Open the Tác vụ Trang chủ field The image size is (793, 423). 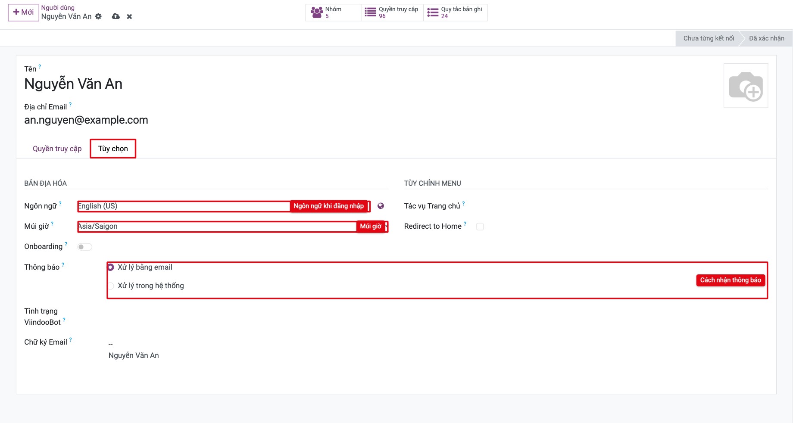click(x=617, y=206)
